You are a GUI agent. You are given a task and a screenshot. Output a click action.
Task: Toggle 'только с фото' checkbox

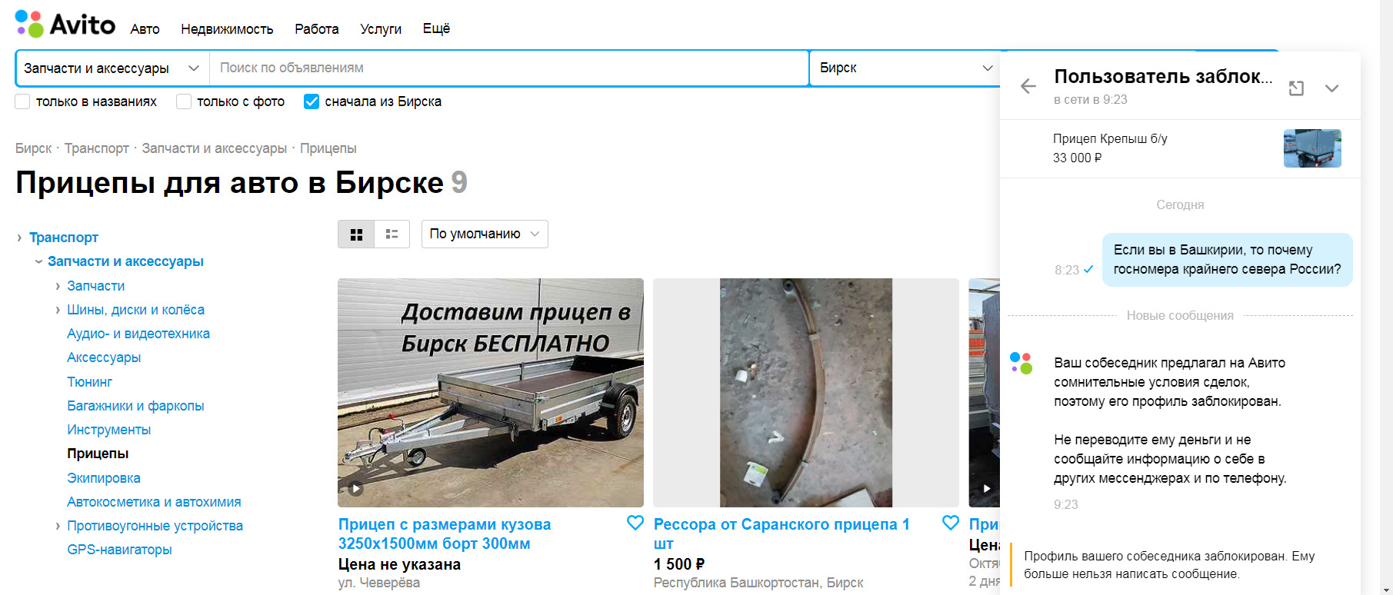click(x=184, y=101)
